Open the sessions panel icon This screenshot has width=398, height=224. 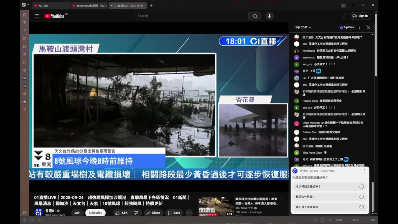[25, 62]
